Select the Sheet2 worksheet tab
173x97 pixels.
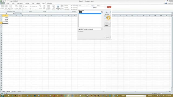[14, 92]
